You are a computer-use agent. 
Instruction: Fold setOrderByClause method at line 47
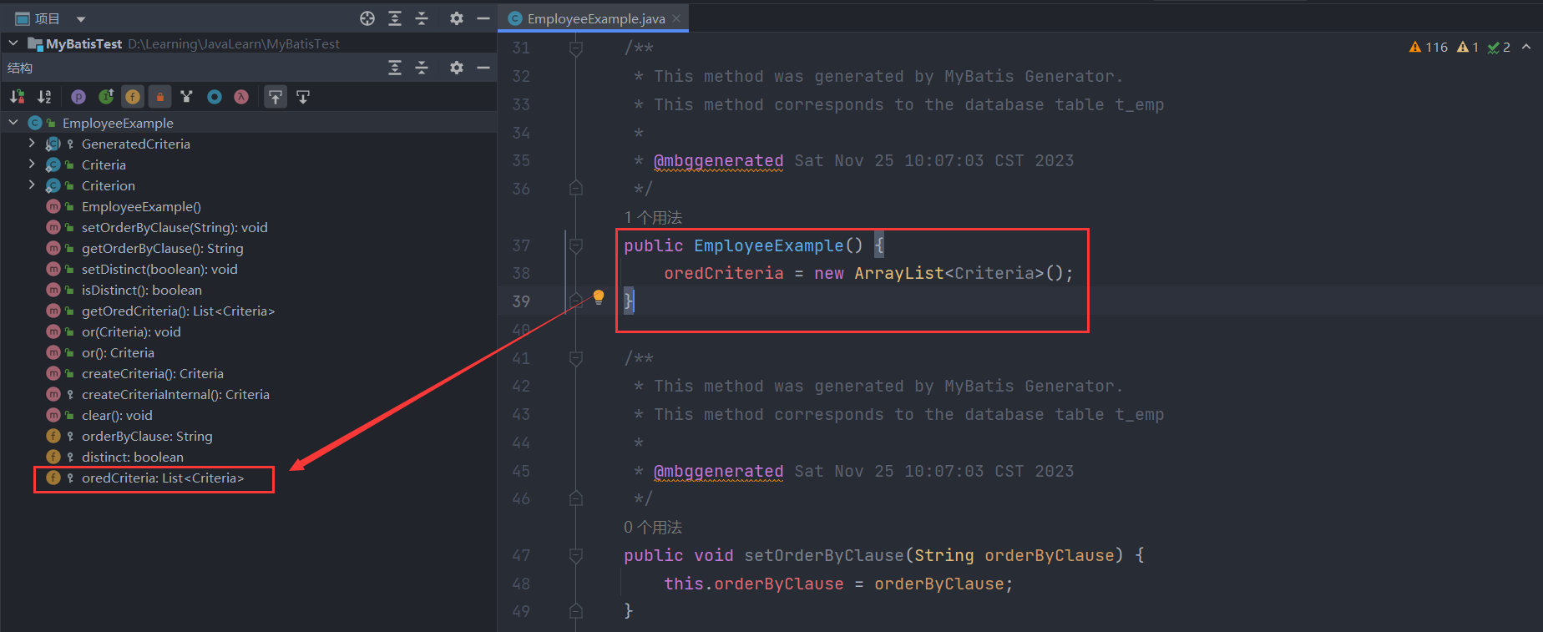click(575, 555)
